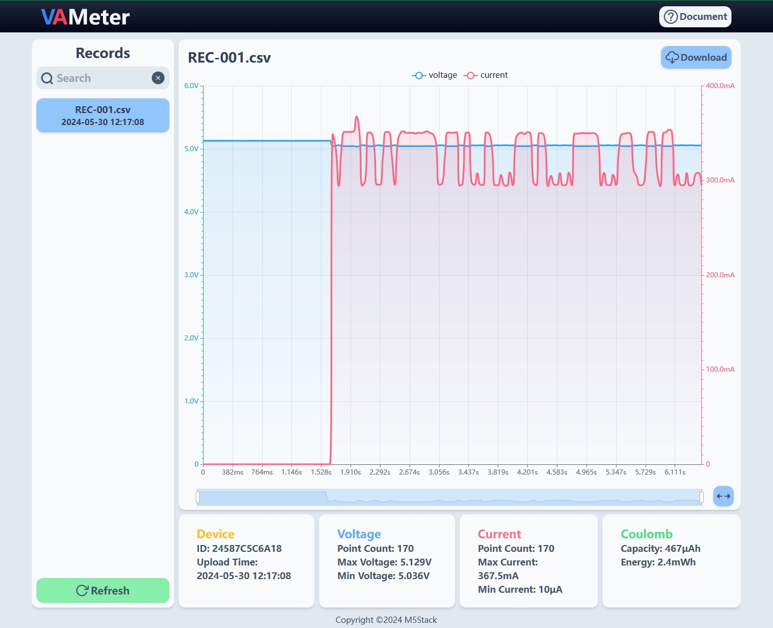Click the cloud download icon
Viewport: 773px width, 628px height.
click(672, 57)
